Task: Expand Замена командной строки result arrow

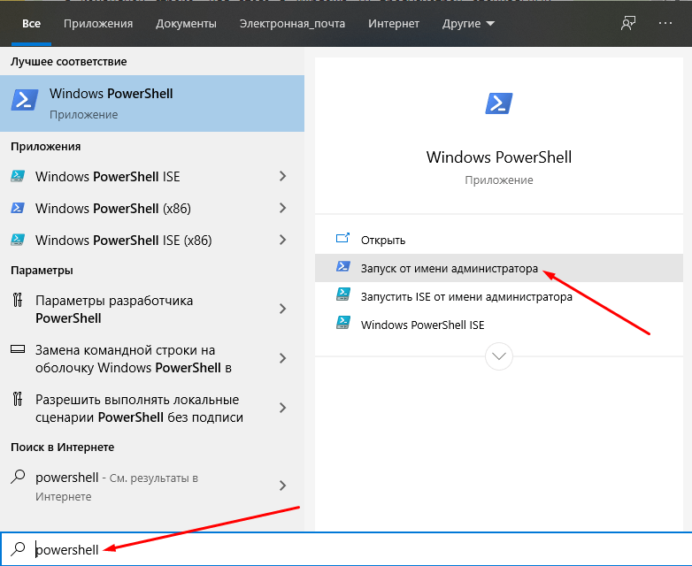Action: tap(283, 358)
